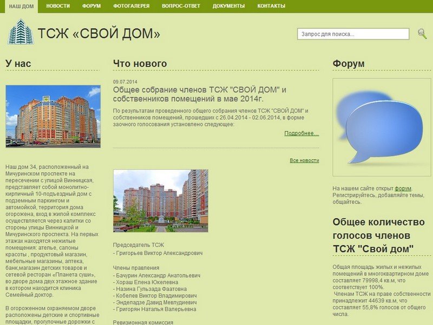
Task: Click the Общая площадь жилых и нежилых paragraph
Action: click(382, 290)
